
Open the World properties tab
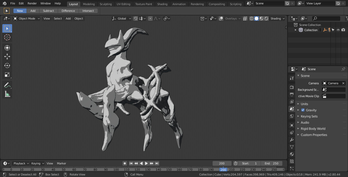(292, 116)
